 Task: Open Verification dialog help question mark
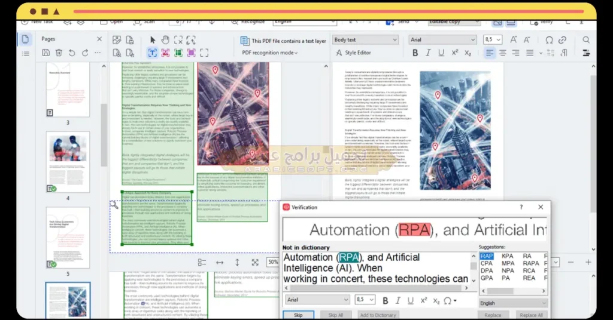pyautogui.click(x=521, y=207)
